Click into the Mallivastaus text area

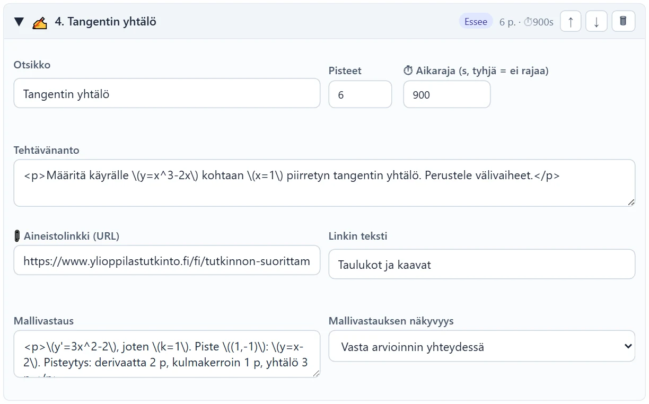coord(167,354)
